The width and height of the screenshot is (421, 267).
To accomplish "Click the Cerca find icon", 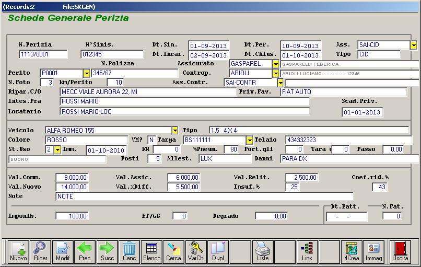I will (x=174, y=251).
